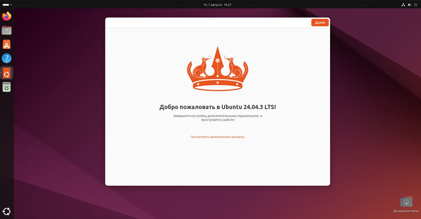Open the Help icon in dock
421x219 pixels.
(x=6, y=59)
